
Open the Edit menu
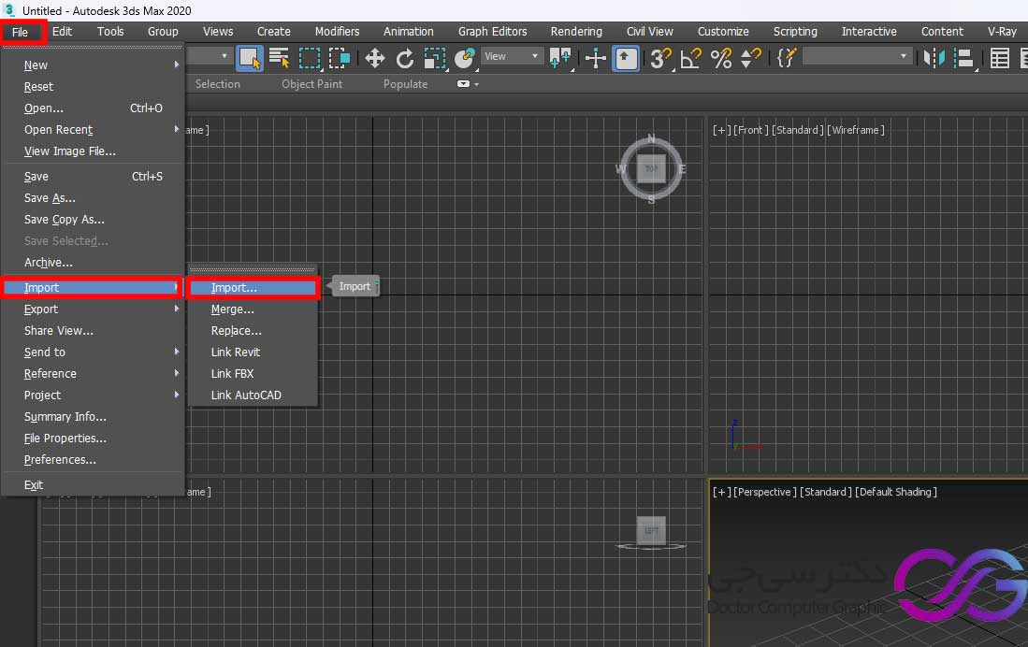click(63, 32)
